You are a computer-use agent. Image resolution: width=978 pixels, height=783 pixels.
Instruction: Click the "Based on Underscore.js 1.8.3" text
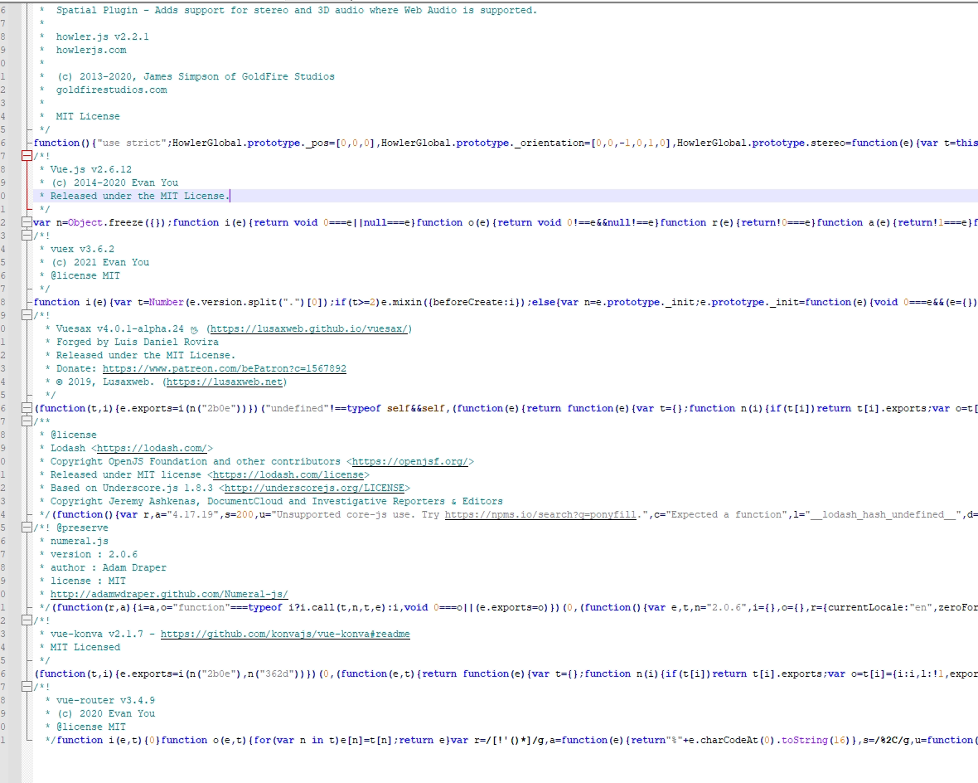point(132,489)
